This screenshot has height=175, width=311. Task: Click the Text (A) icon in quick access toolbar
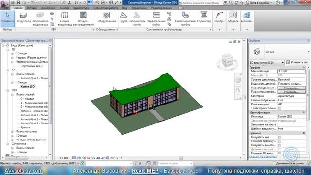coord(69,3)
